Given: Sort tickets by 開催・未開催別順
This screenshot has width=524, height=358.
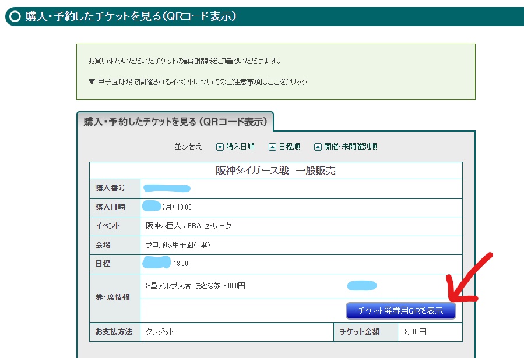Looking at the screenshot, I should (x=350, y=147).
